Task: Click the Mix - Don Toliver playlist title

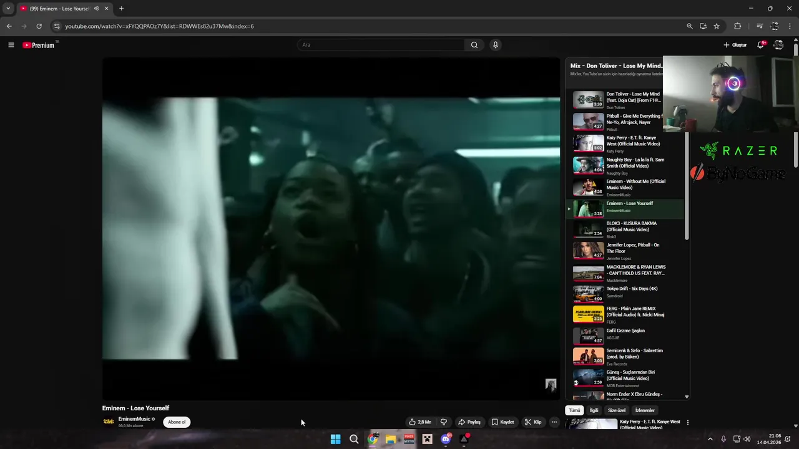Action: 615,65
